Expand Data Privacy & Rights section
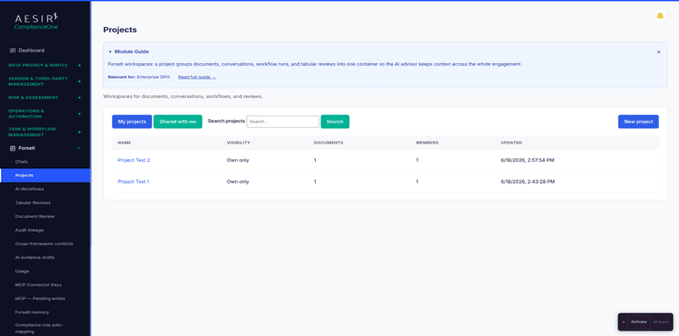The image size is (679, 336). [79, 66]
